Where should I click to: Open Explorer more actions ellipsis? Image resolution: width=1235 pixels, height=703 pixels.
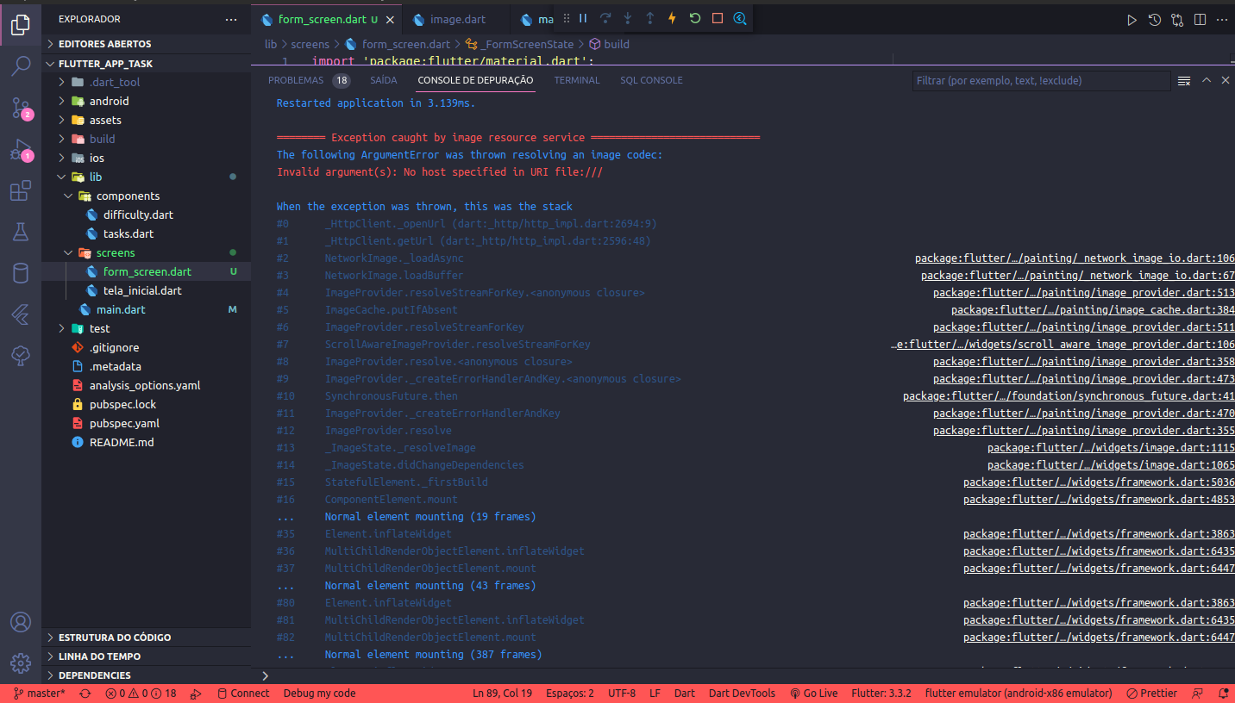[x=230, y=19]
